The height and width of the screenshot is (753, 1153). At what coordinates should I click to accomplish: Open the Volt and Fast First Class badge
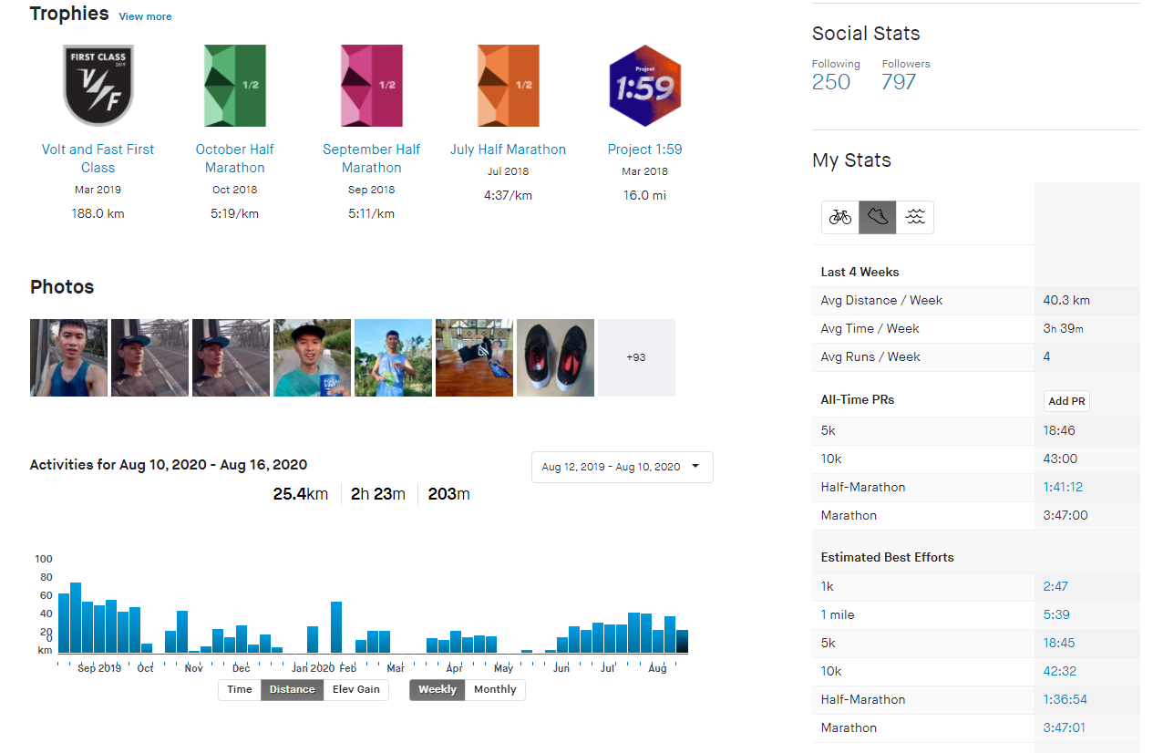[x=98, y=86]
